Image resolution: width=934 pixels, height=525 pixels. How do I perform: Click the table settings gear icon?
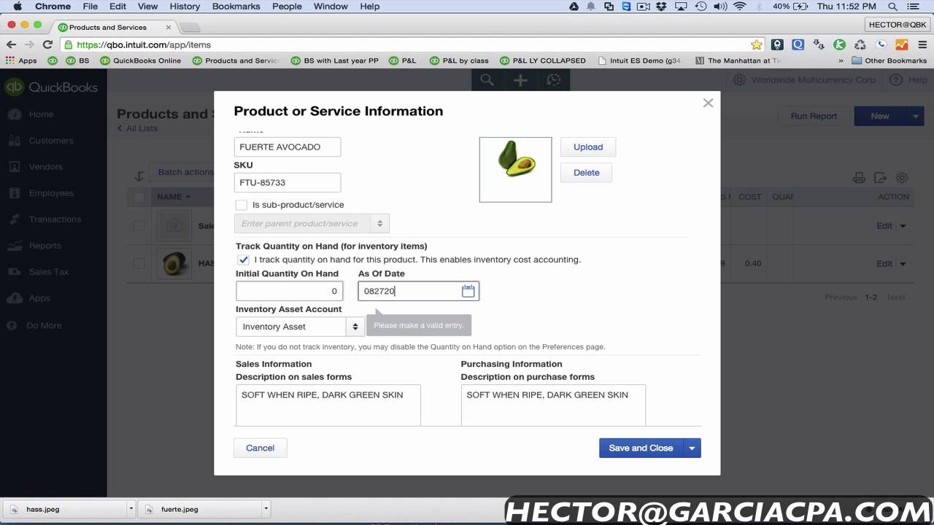(x=902, y=177)
